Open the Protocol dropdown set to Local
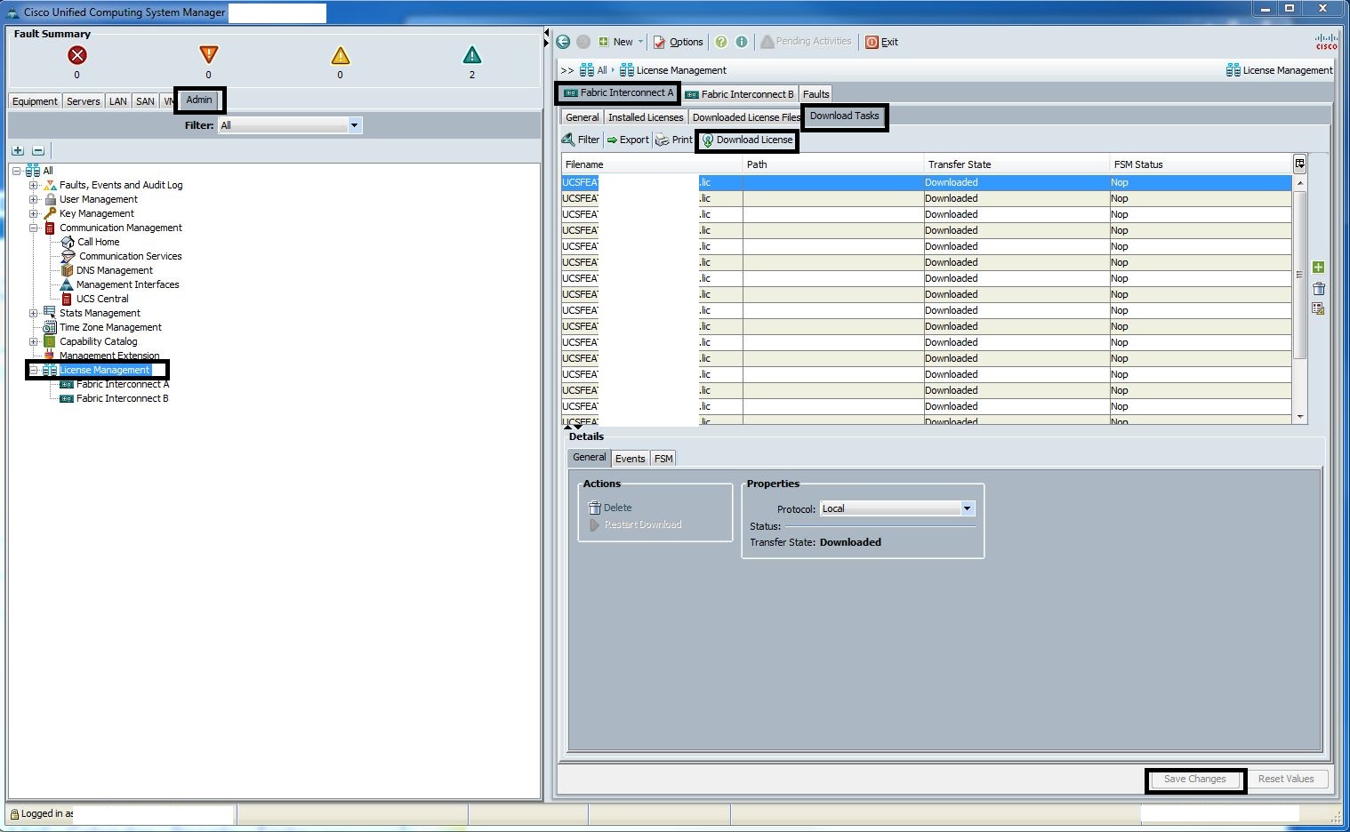This screenshot has height=832, width=1350. [x=897, y=508]
